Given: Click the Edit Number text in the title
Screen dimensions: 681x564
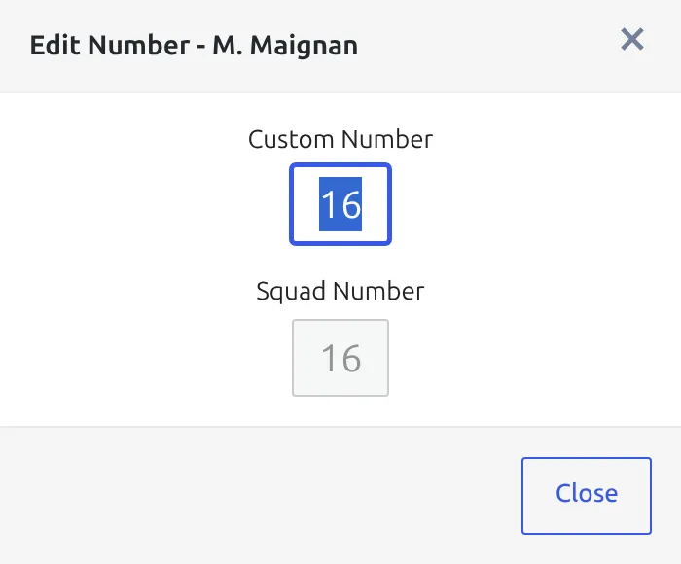Looking at the screenshot, I should point(110,45).
